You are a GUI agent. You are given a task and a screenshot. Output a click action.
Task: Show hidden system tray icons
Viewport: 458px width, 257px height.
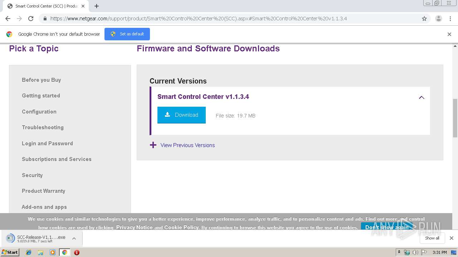coord(399,252)
